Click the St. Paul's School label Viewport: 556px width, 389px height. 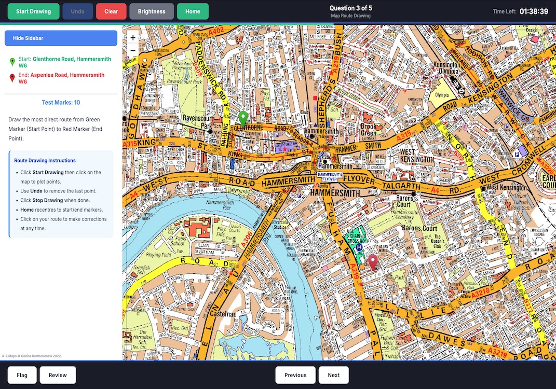tap(177, 241)
